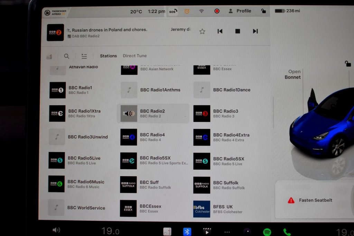The image size is (354, 236).
Task: Stop radio playback
Action: click(237, 31)
